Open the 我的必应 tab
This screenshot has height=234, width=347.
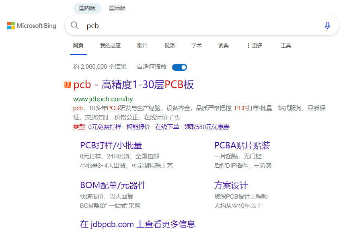coord(110,45)
